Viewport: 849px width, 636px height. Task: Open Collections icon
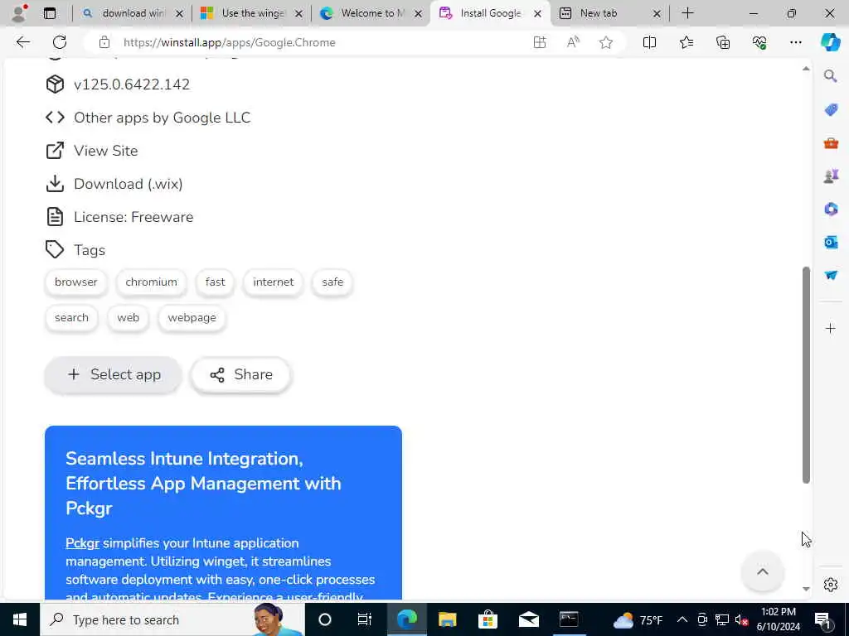click(723, 42)
